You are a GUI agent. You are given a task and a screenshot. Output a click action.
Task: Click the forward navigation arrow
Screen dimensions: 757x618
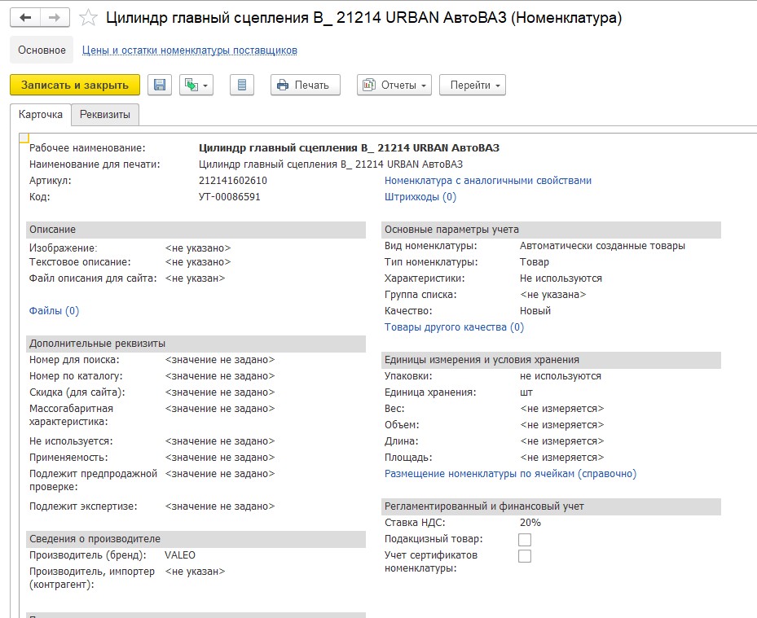[x=54, y=17]
